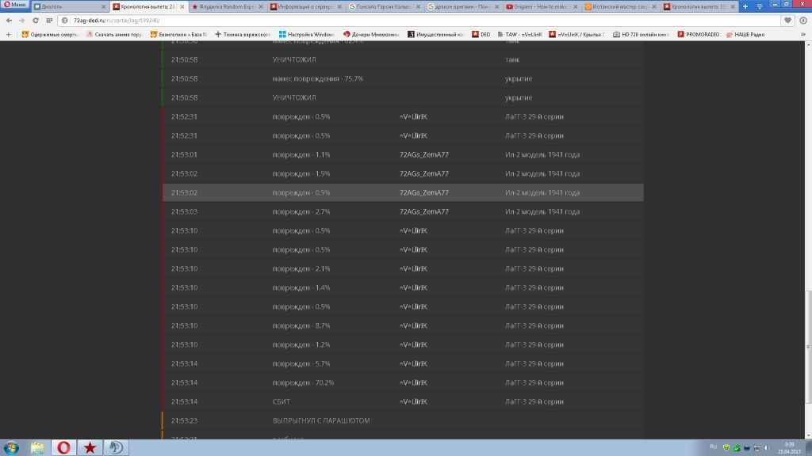Open Настройка Windows bookmark
This screenshot has height=456, width=812.
307,34
